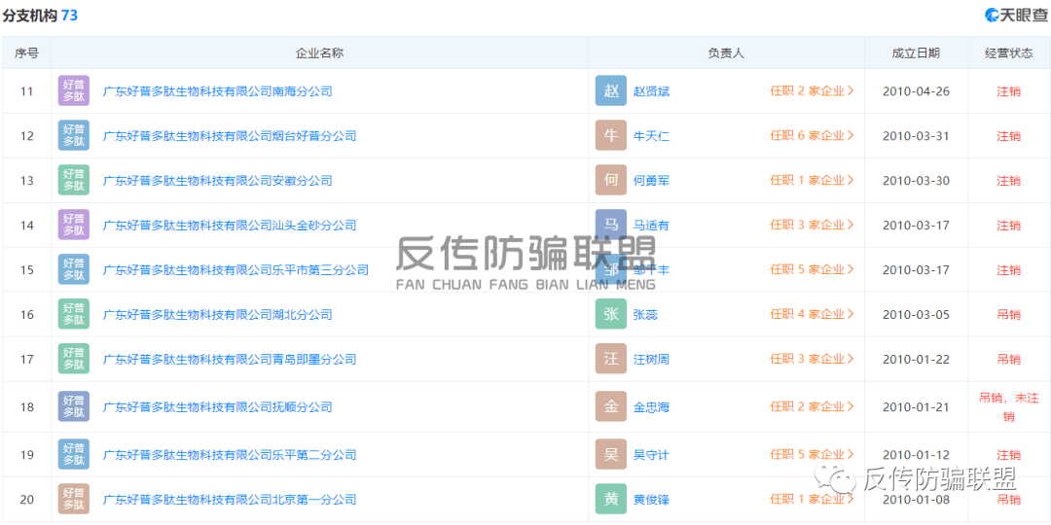This screenshot has height=525, width=1051.
Task: Expand 任职 4 家企业 for 张蕊
Action: pos(812,314)
